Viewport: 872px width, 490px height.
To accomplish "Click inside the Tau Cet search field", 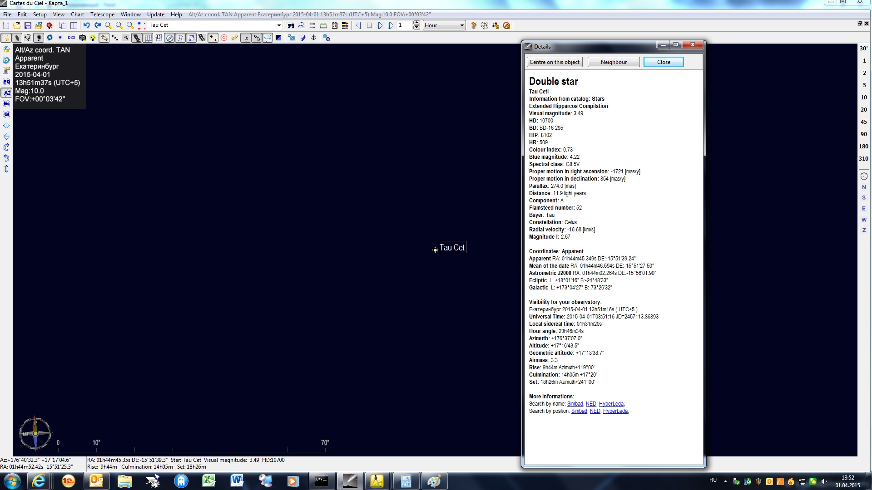I will (x=211, y=25).
